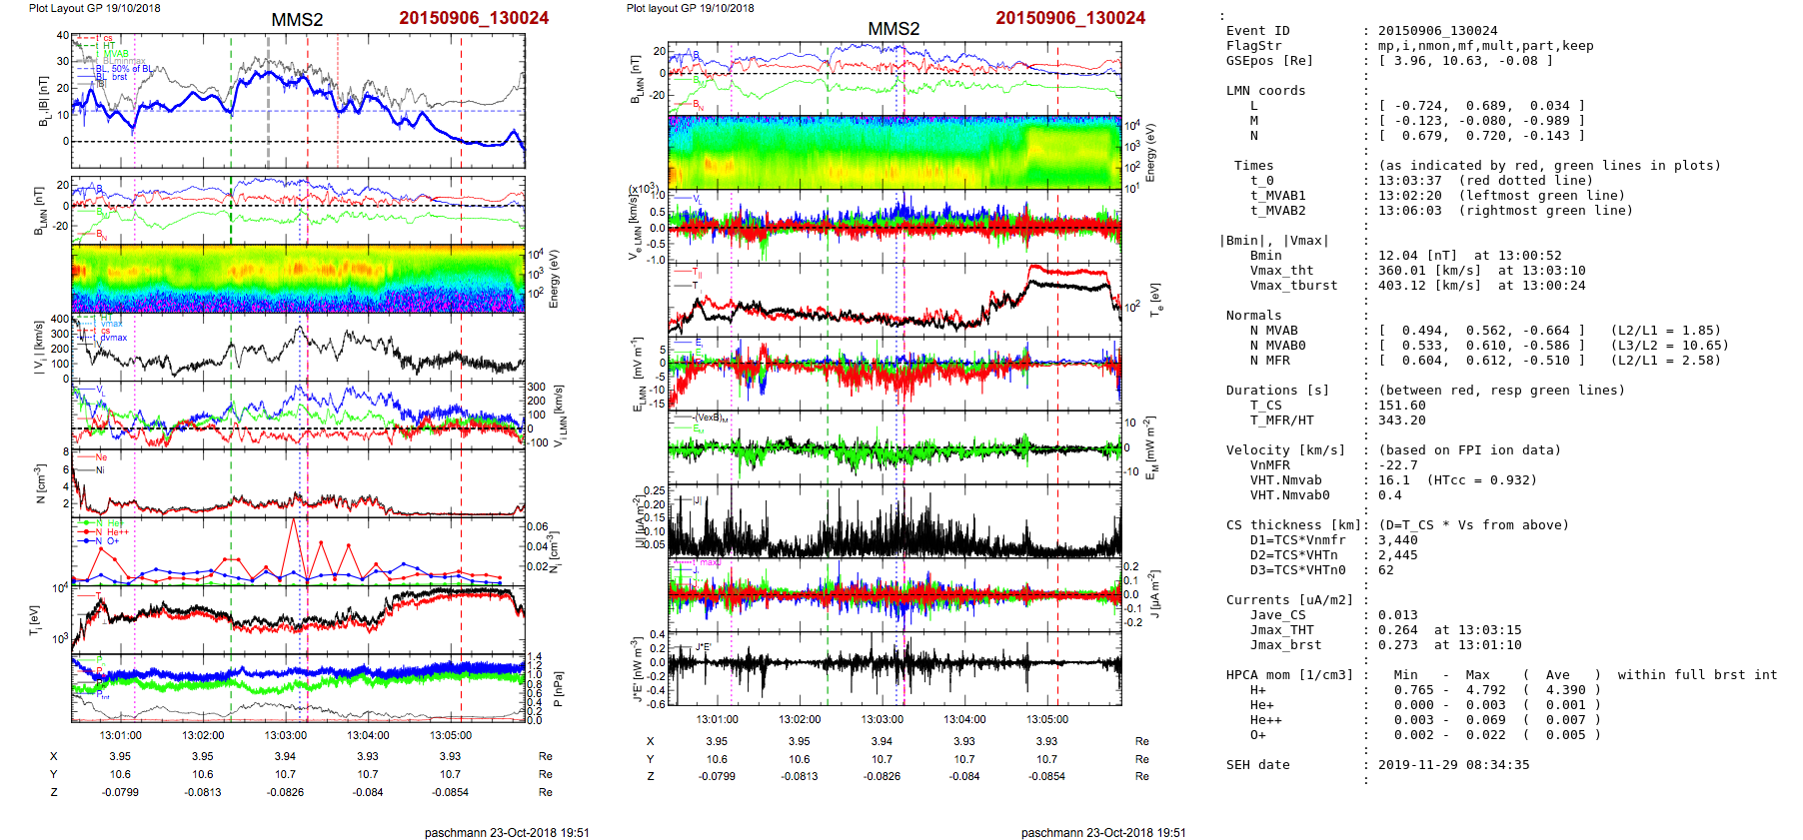The width and height of the screenshot is (1803, 840).
Task: Click the t_MVAB2 time '13:06:03'
Action: 1409,211
